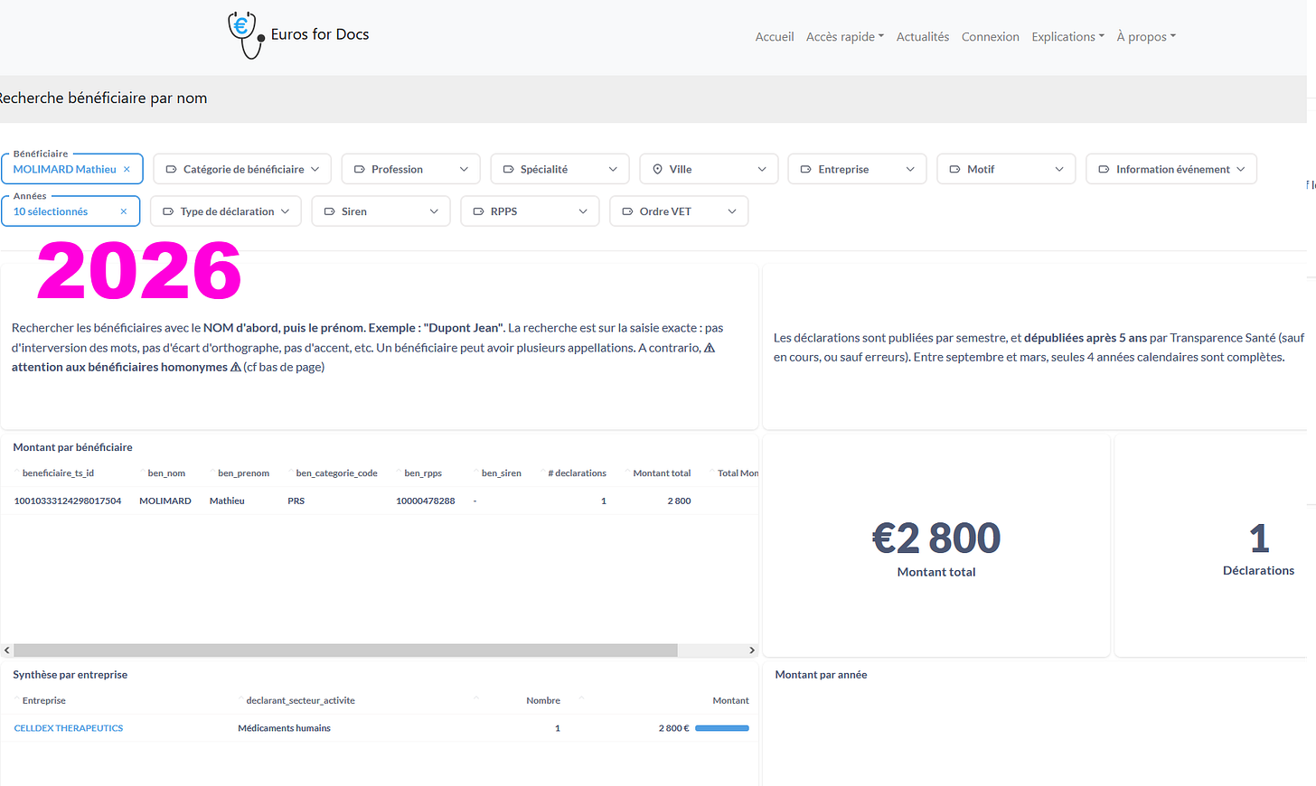Click the left arrow of the table scrollbar
The image size is (1316, 786).
coord(7,650)
